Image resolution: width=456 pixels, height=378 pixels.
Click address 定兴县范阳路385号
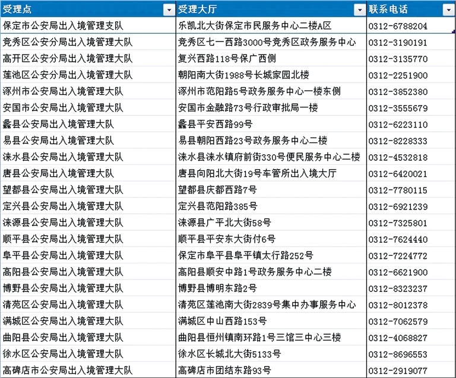[218, 207]
